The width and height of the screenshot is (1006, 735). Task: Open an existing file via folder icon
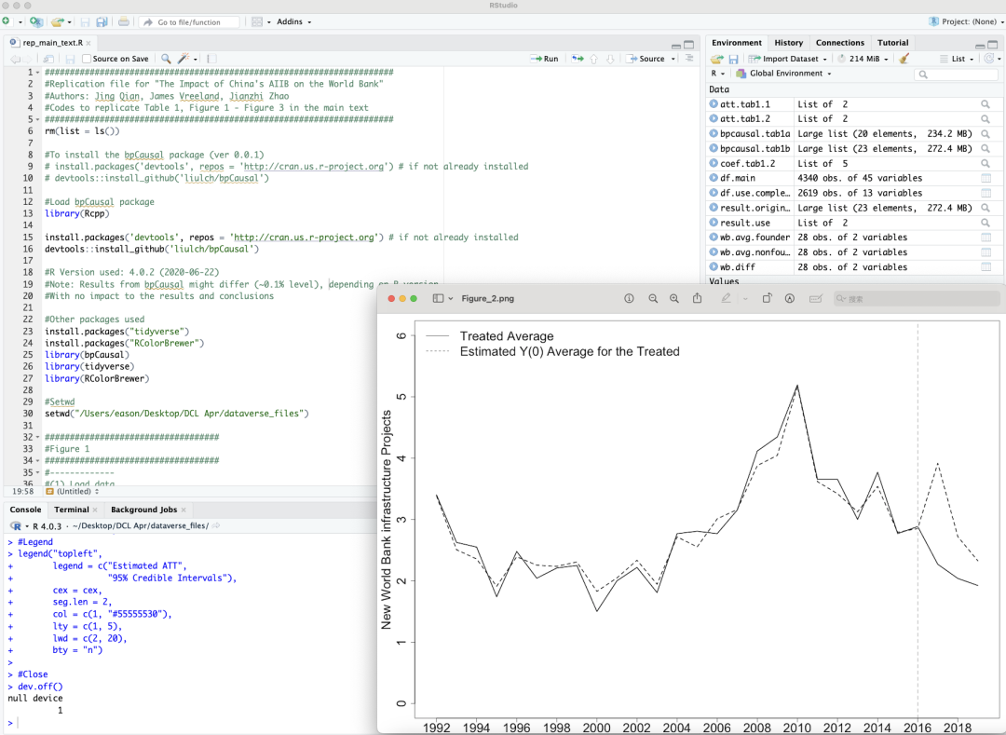58,21
